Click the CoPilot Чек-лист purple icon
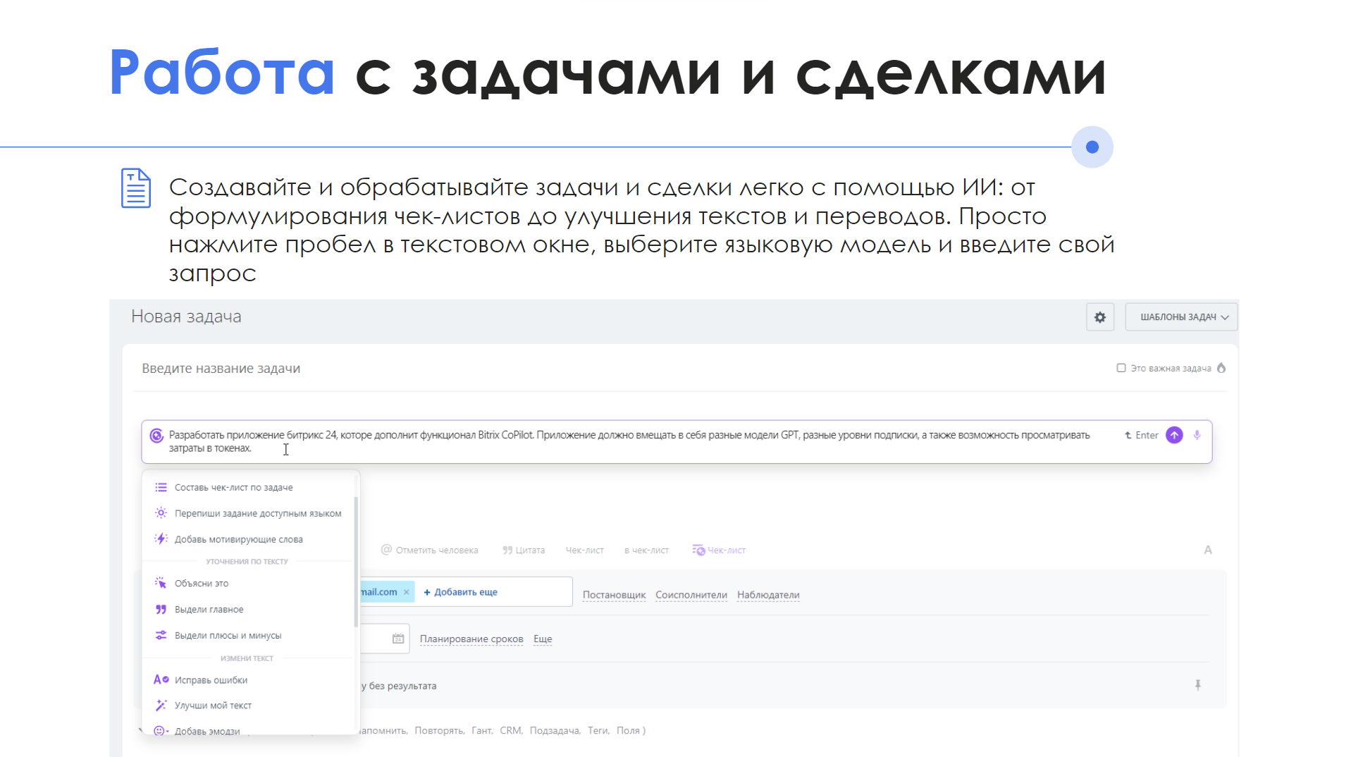1351x757 pixels. pos(698,550)
